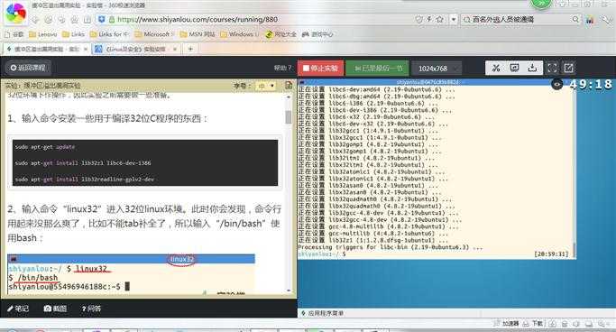This screenshot has width=616, height=332.
Task: Click the 返回课程 back-to-course button
Action: pyautogui.click(x=27, y=68)
